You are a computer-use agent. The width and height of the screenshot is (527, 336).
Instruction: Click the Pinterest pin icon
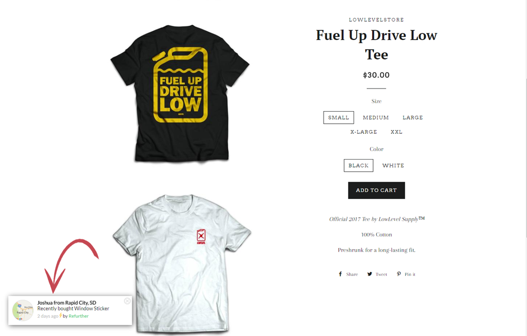point(398,274)
